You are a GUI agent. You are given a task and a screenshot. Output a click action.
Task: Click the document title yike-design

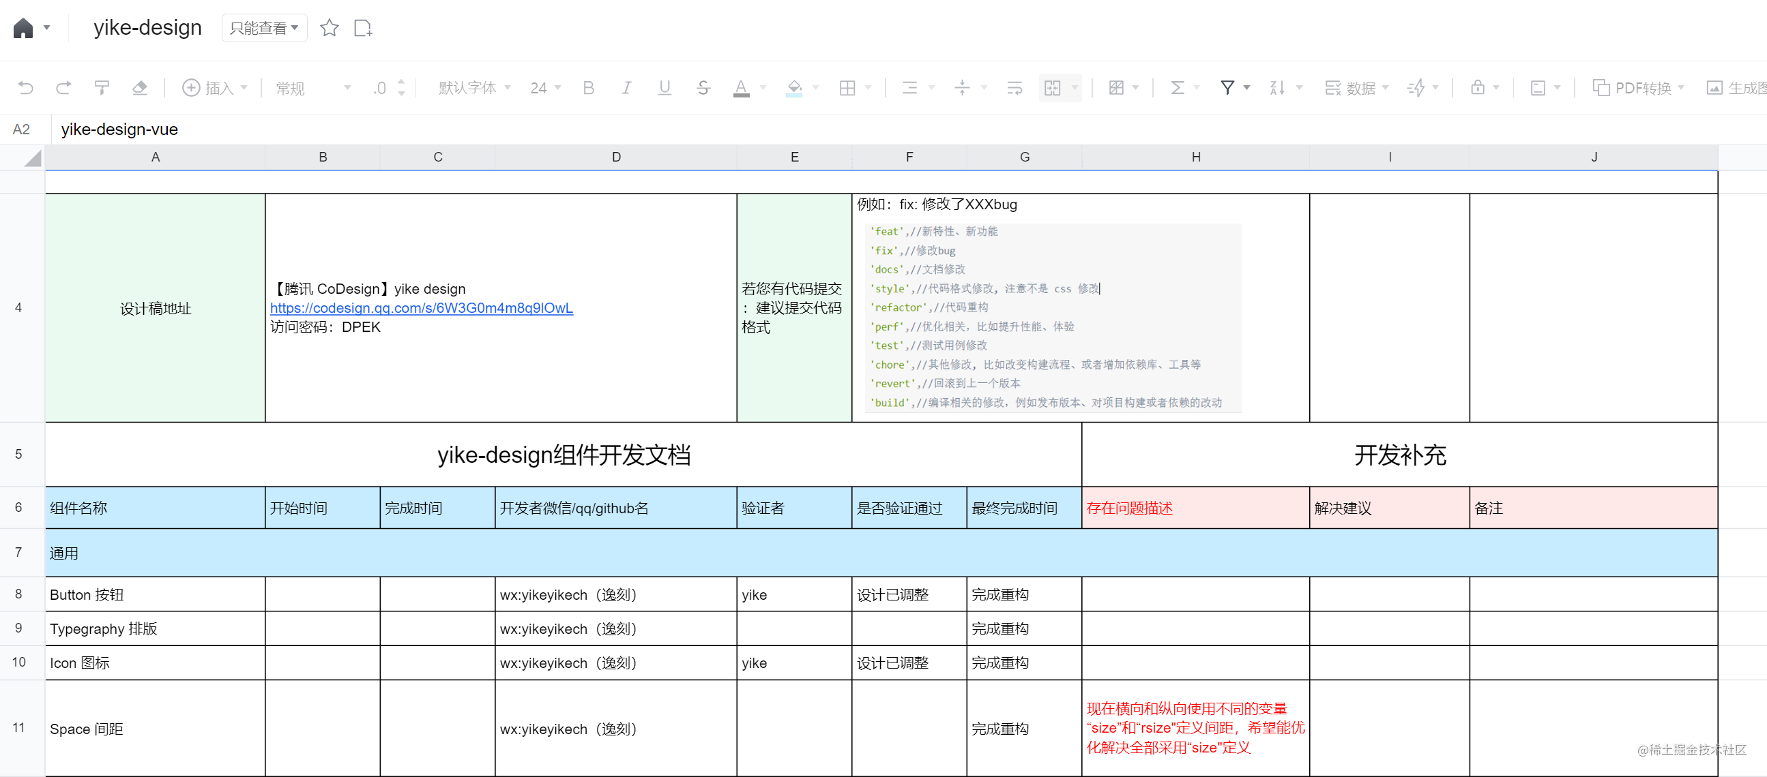coord(147,28)
